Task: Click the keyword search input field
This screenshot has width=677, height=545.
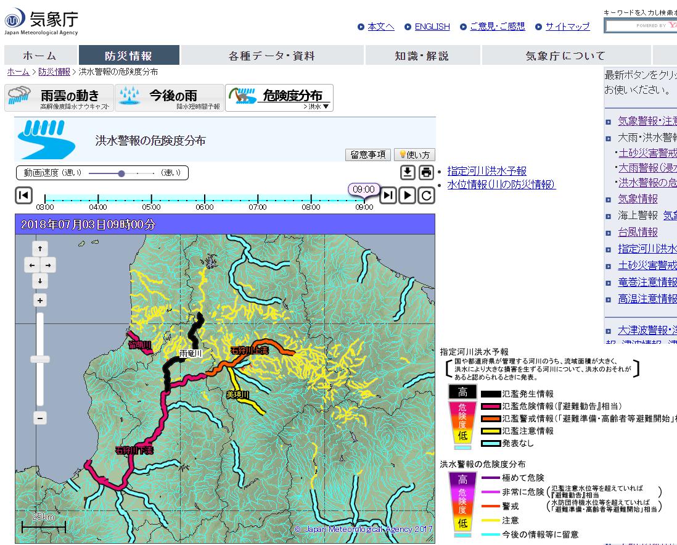Action: [x=641, y=26]
